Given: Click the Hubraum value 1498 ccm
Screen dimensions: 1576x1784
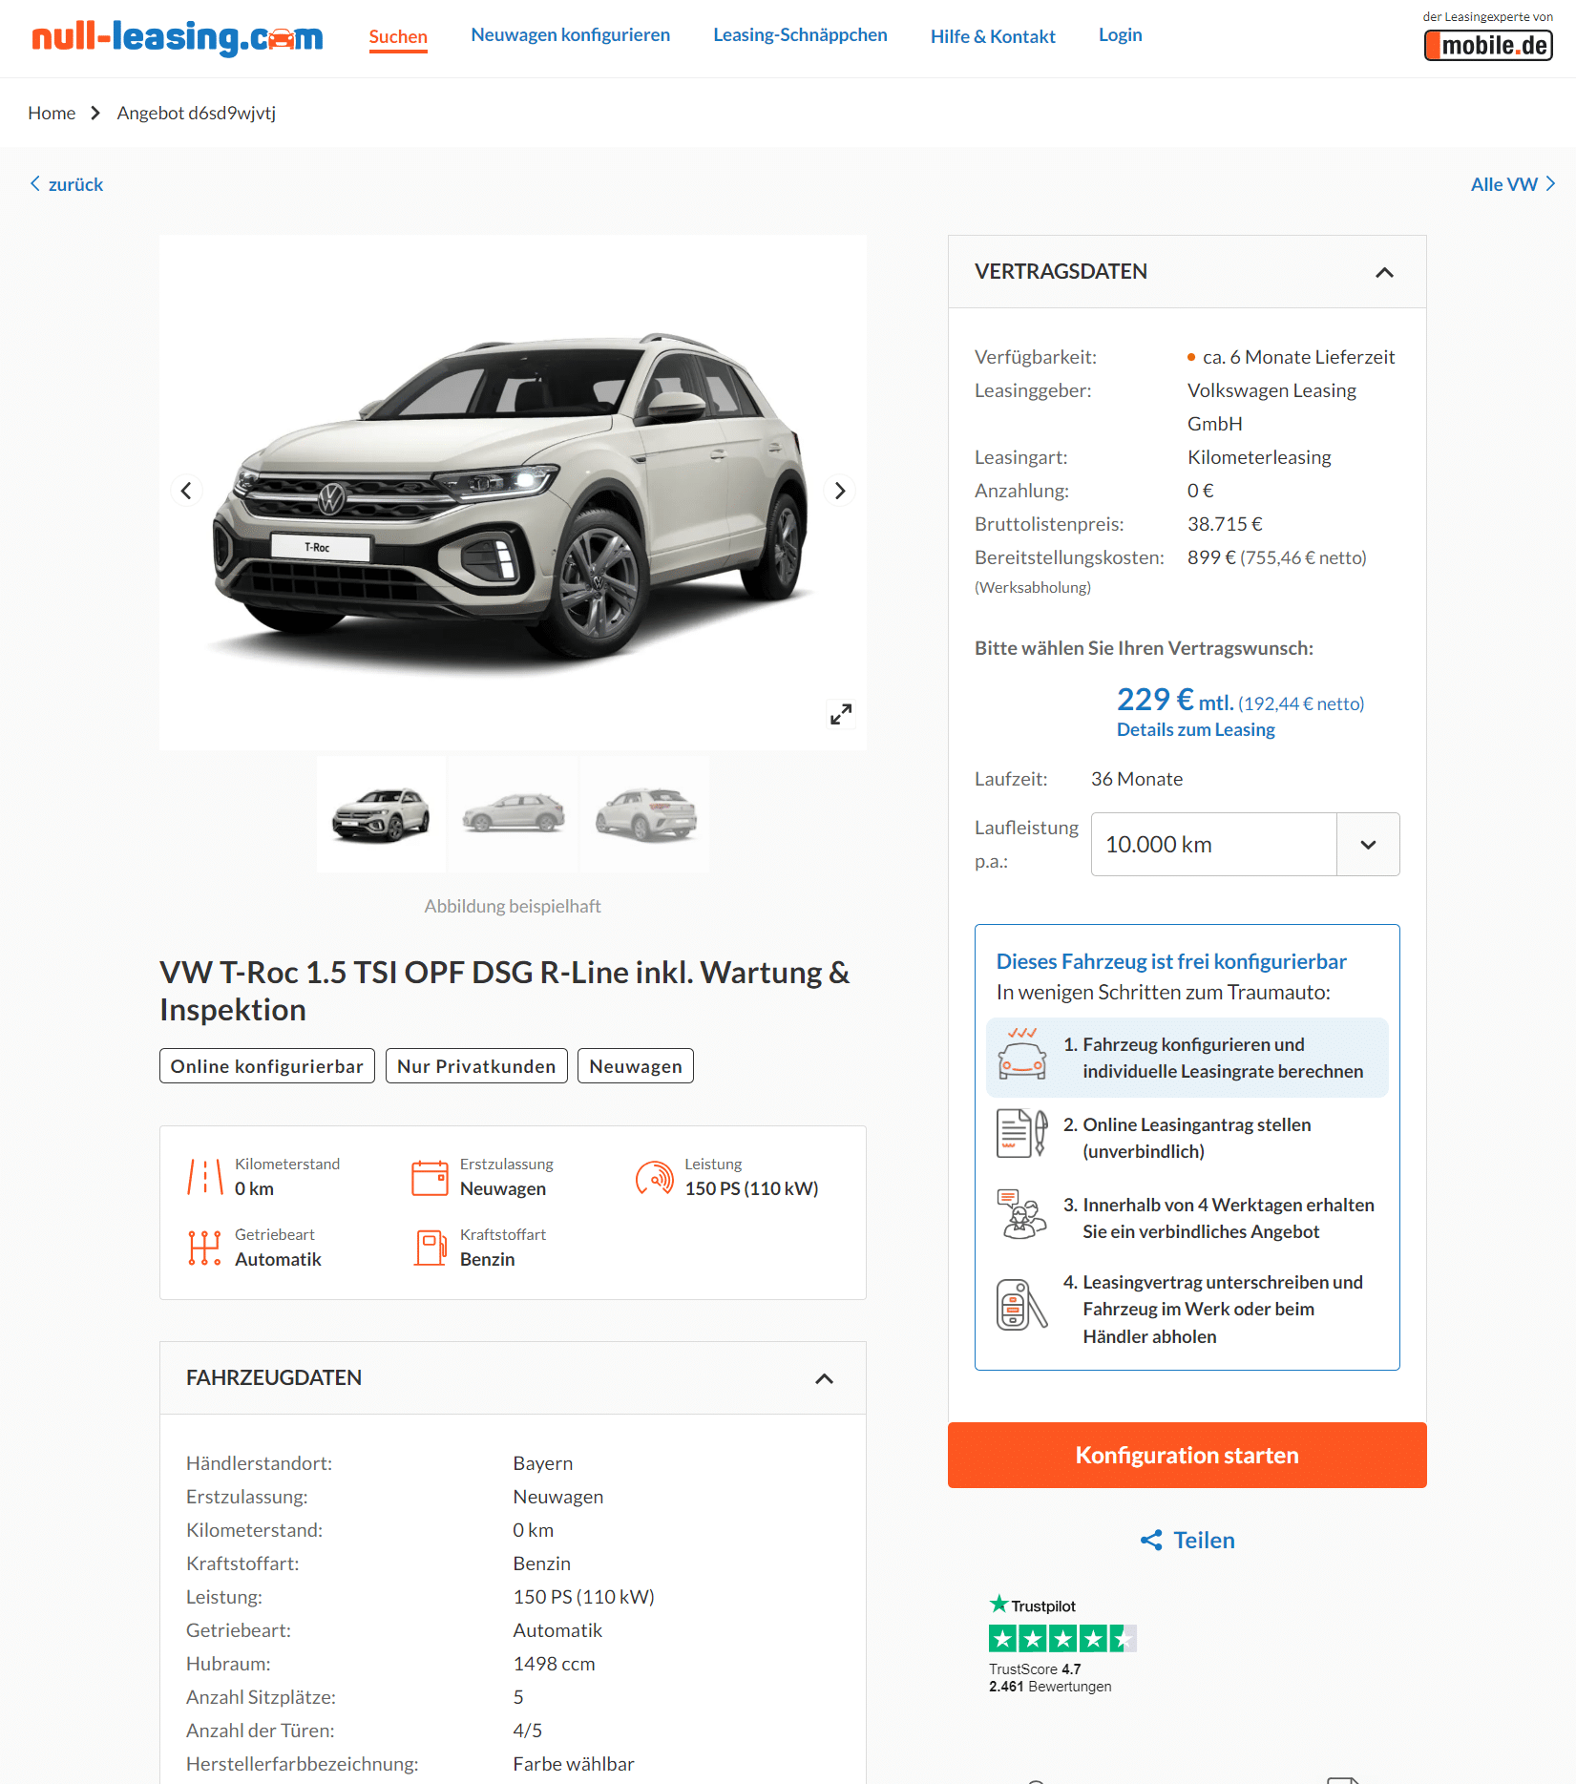Looking at the screenshot, I should pyautogui.click(x=554, y=1664).
